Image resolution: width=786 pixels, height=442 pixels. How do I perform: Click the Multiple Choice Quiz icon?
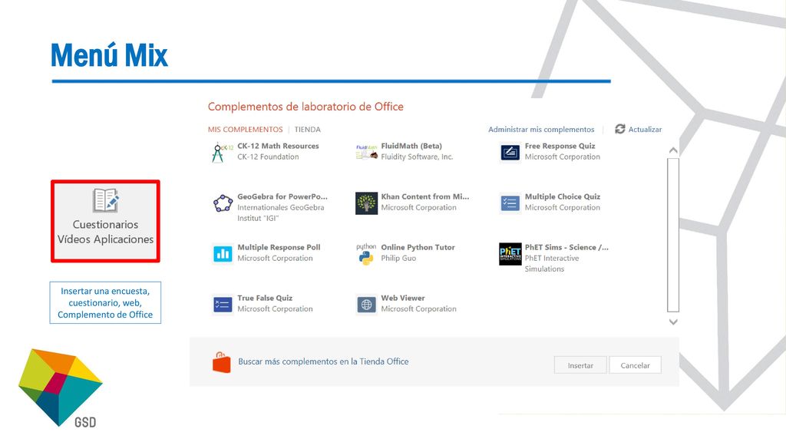pyautogui.click(x=510, y=203)
